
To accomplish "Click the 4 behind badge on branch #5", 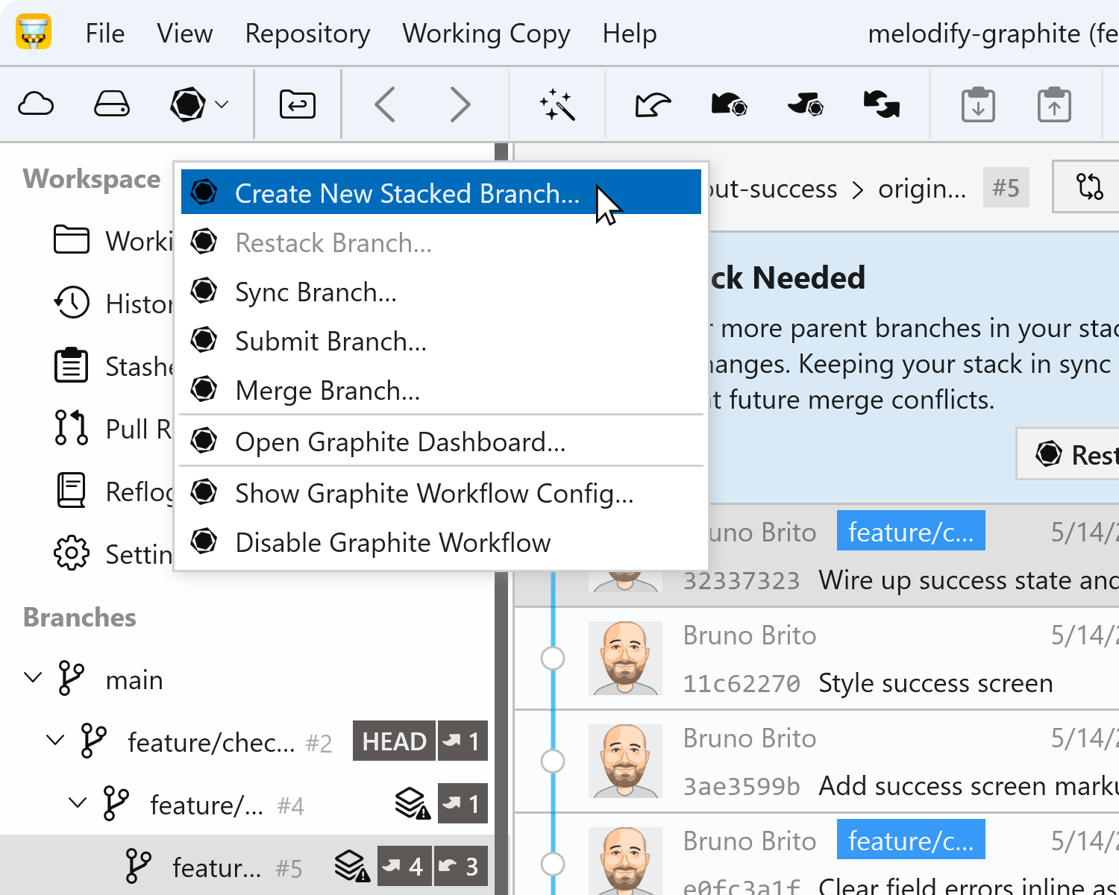I will (404, 867).
